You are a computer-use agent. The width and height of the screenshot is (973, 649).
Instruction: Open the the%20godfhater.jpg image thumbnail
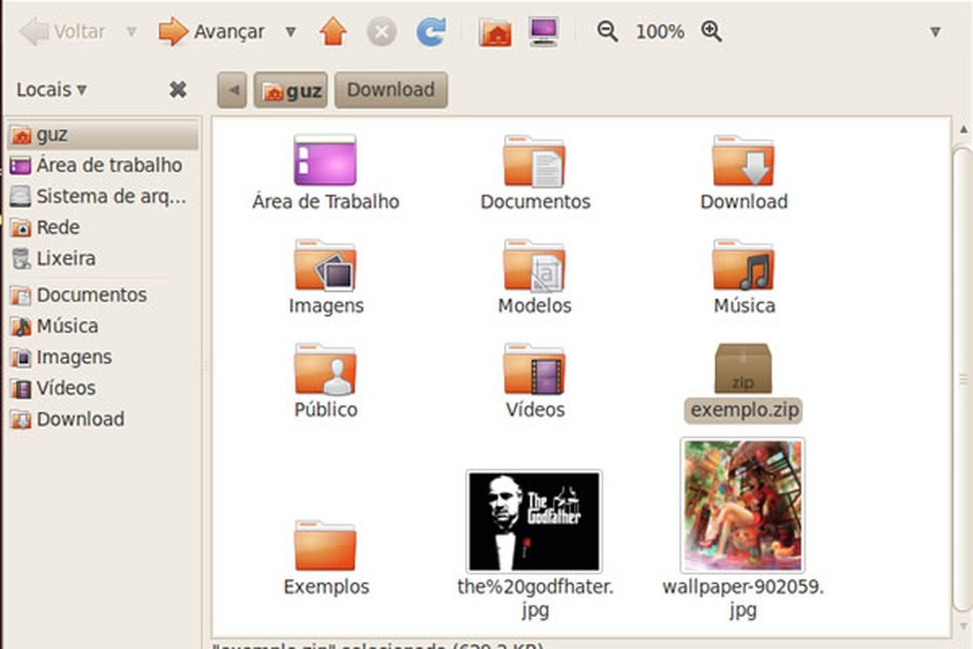click(x=534, y=521)
